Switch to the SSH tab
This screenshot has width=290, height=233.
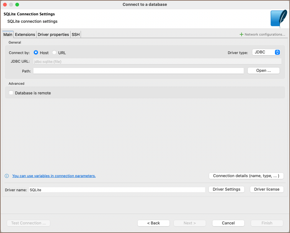76,34
